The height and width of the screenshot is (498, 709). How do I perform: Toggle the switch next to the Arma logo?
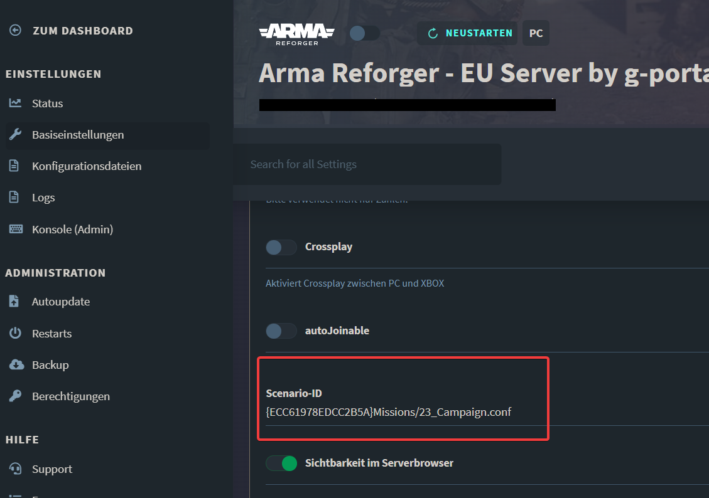point(364,33)
